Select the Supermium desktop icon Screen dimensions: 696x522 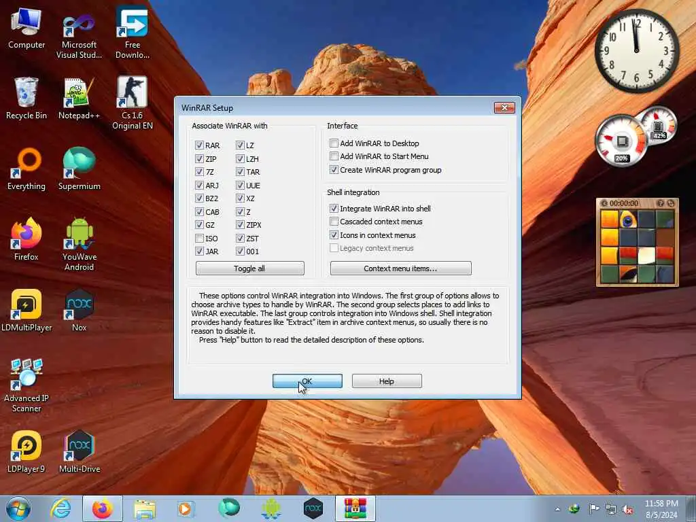pyautogui.click(x=79, y=169)
